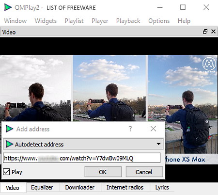The image size is (218, 195).
Task: Uncheck the Play checkbox
Action: (6, 172)
